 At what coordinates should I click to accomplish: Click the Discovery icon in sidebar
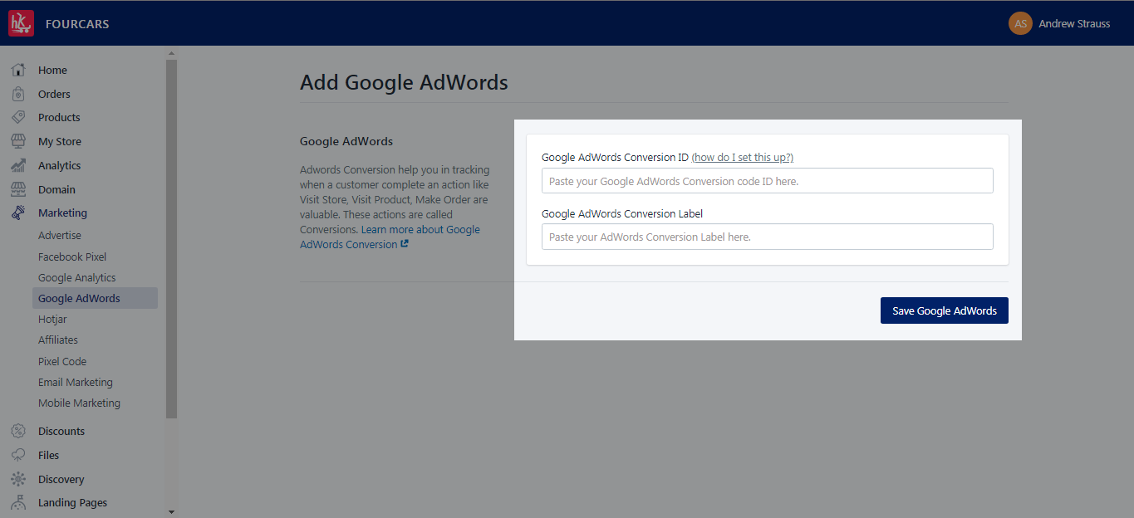pyautogui.click(x=18, y=479)
